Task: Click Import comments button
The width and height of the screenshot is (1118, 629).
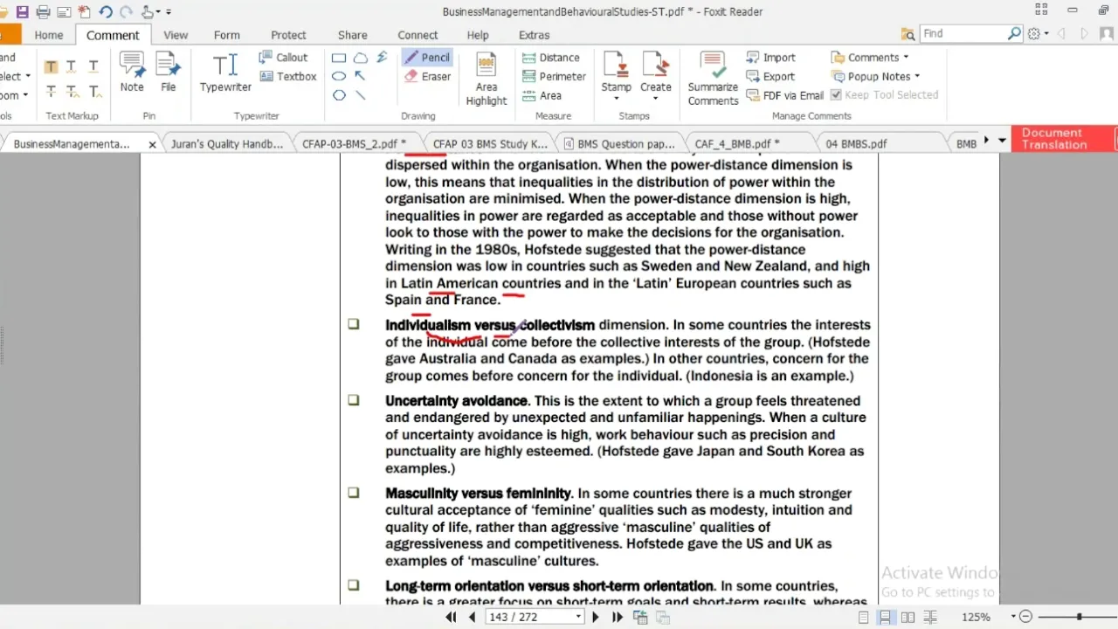Action: (770, 58)
